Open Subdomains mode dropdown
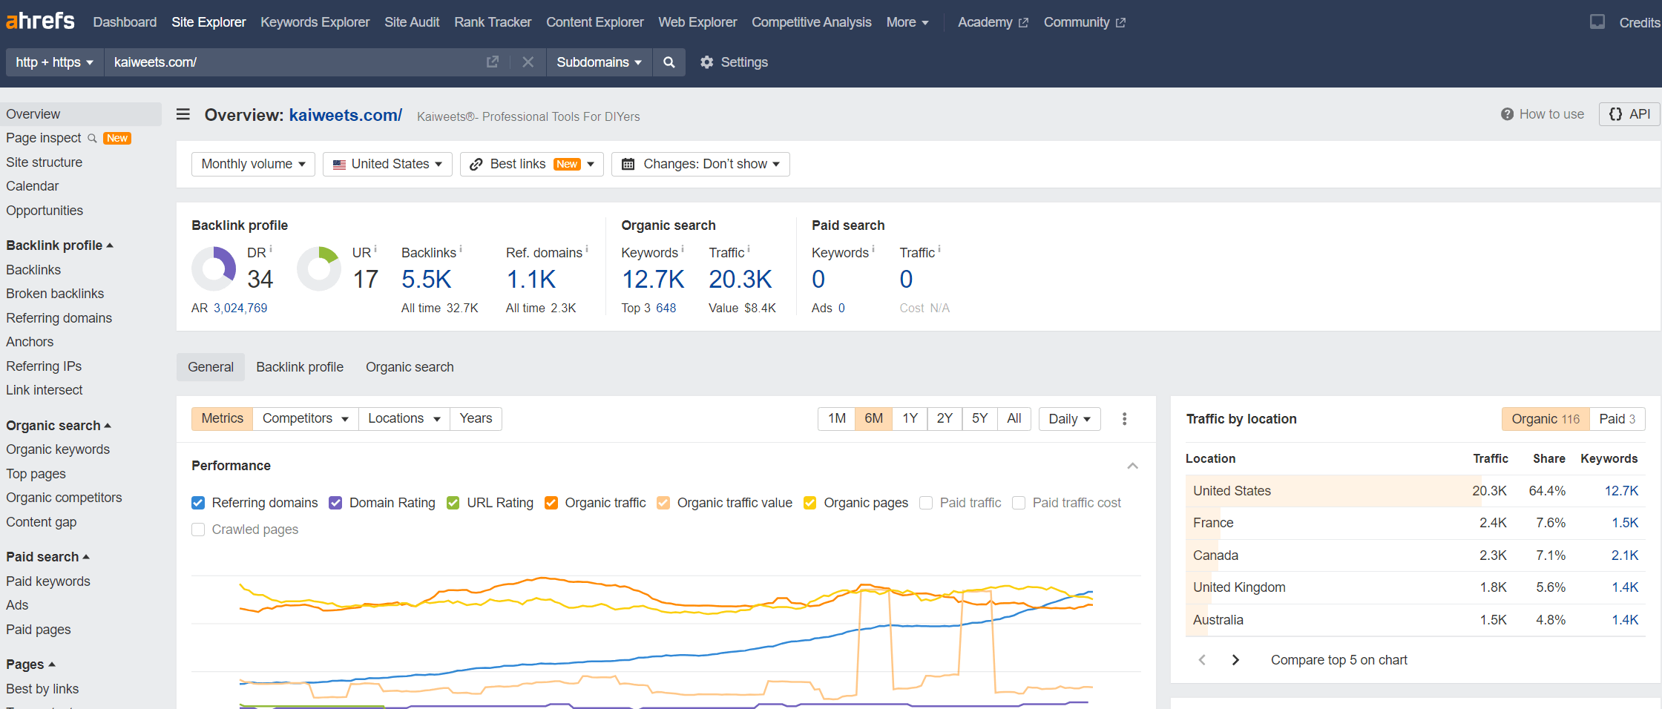Screen dimensions: 1662x709 click(x=599, y=62)
